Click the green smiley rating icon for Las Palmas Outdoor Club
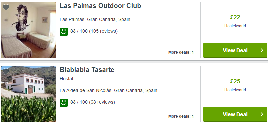The width and height of the screenshot is (268, 123). point(64,32)
